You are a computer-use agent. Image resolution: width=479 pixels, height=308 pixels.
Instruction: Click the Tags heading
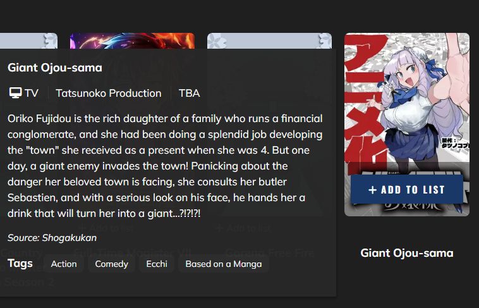tap(20, 263)
